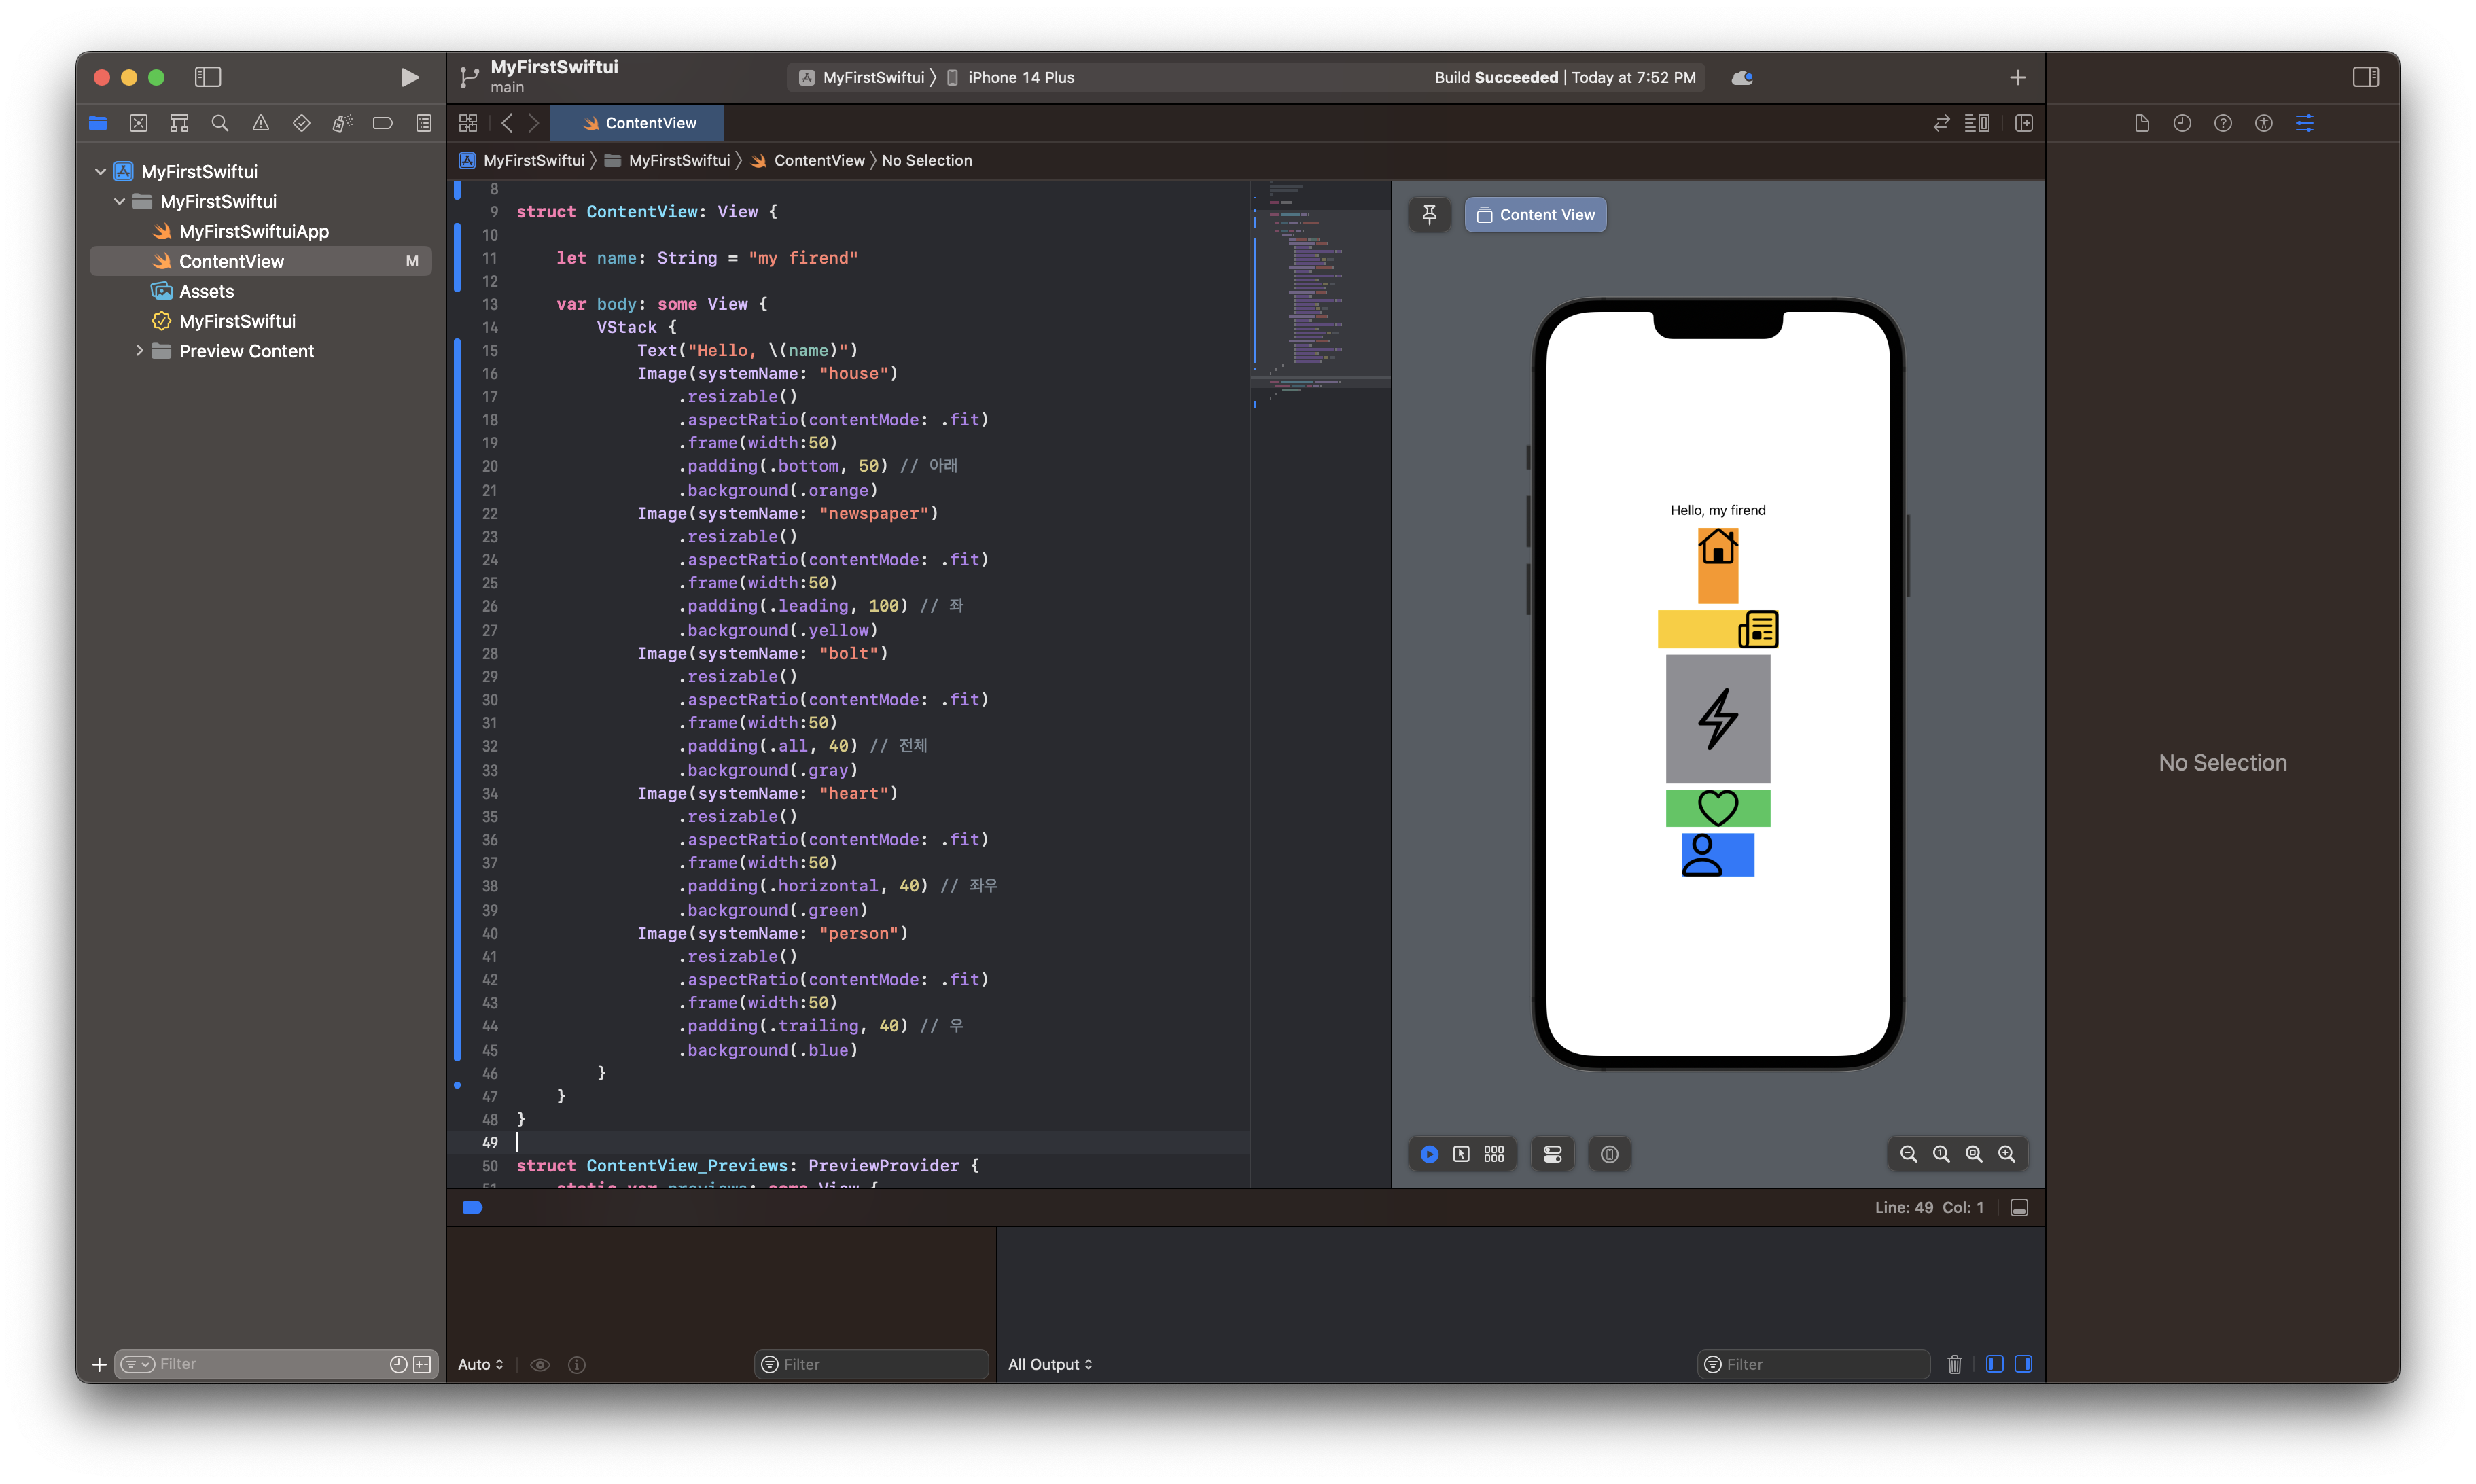This screenshot has width=2476, height=1484.
Task: Toggle the right inspector panel
Action: coord(2365,77)
